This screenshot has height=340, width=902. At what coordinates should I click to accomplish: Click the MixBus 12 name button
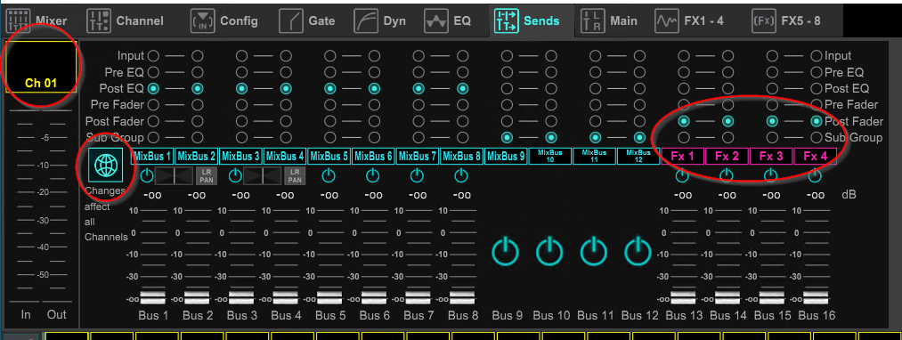(x=638, y=156)
